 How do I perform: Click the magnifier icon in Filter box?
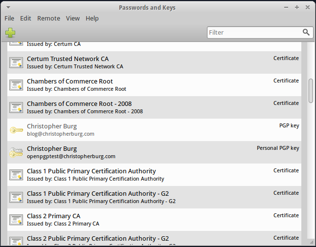(x=306, y=32)
